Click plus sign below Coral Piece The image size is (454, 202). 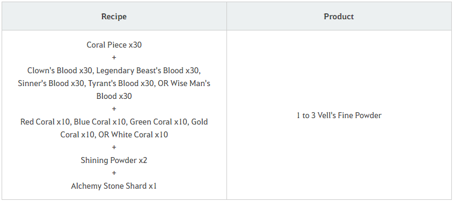point(114,58)
